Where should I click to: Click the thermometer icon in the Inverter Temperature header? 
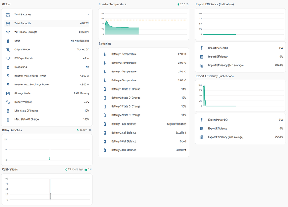178,4
